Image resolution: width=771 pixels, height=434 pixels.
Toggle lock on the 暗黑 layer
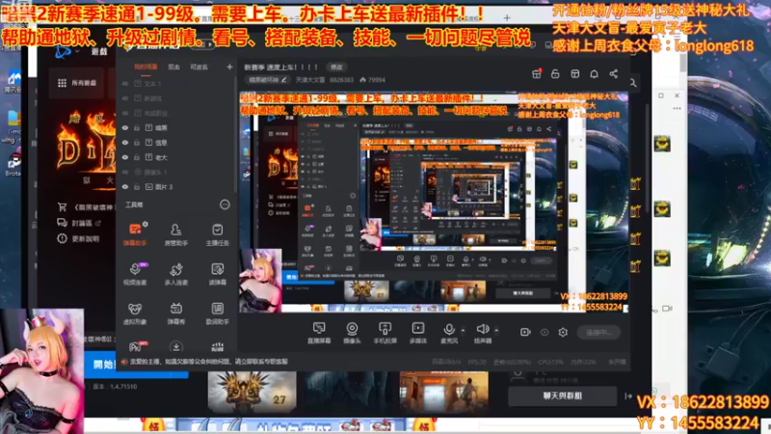pos(137,128)
